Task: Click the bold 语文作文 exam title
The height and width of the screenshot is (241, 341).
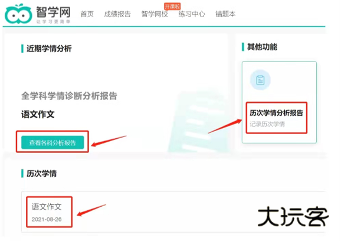Action: [38, 114]
